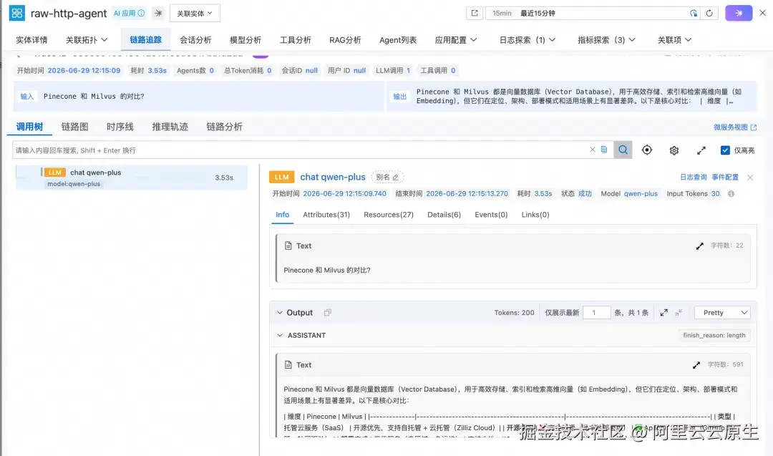Viewport: 773px width, 456px height.
Task: Open the Attributes(31) tab
Action: [326, 215]
